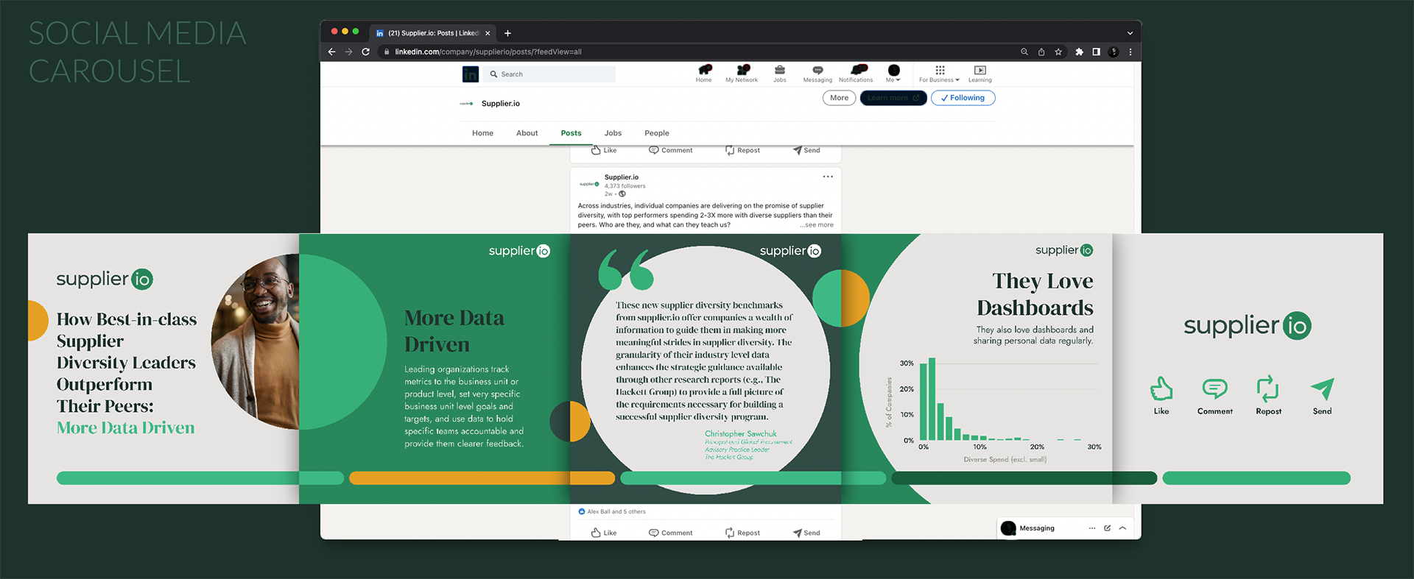Image resolution: width=1414 pixels, height=579 pixels.
Task: Send the post from the bottom action bar
Action: pyautogui.click(x=806, y=533)
